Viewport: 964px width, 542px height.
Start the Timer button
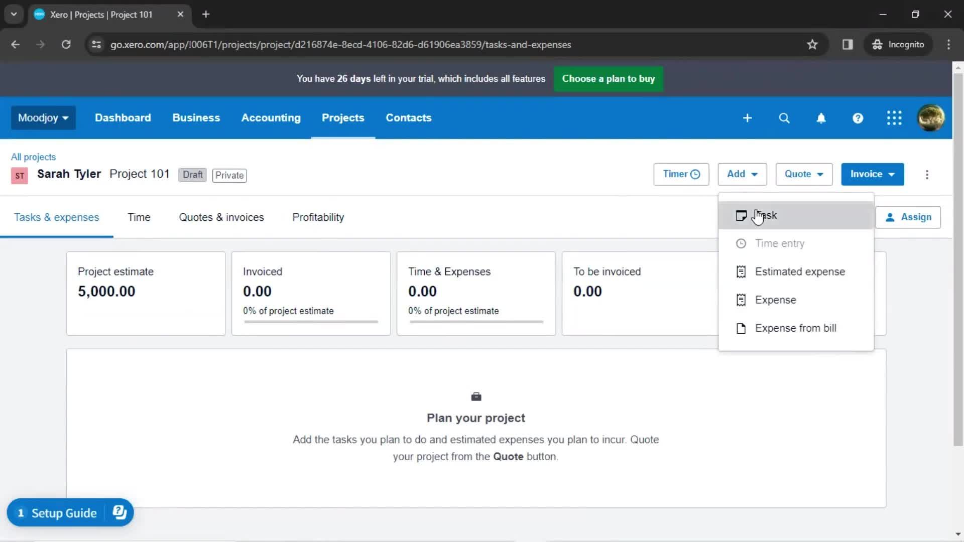(x=681, y=174)
